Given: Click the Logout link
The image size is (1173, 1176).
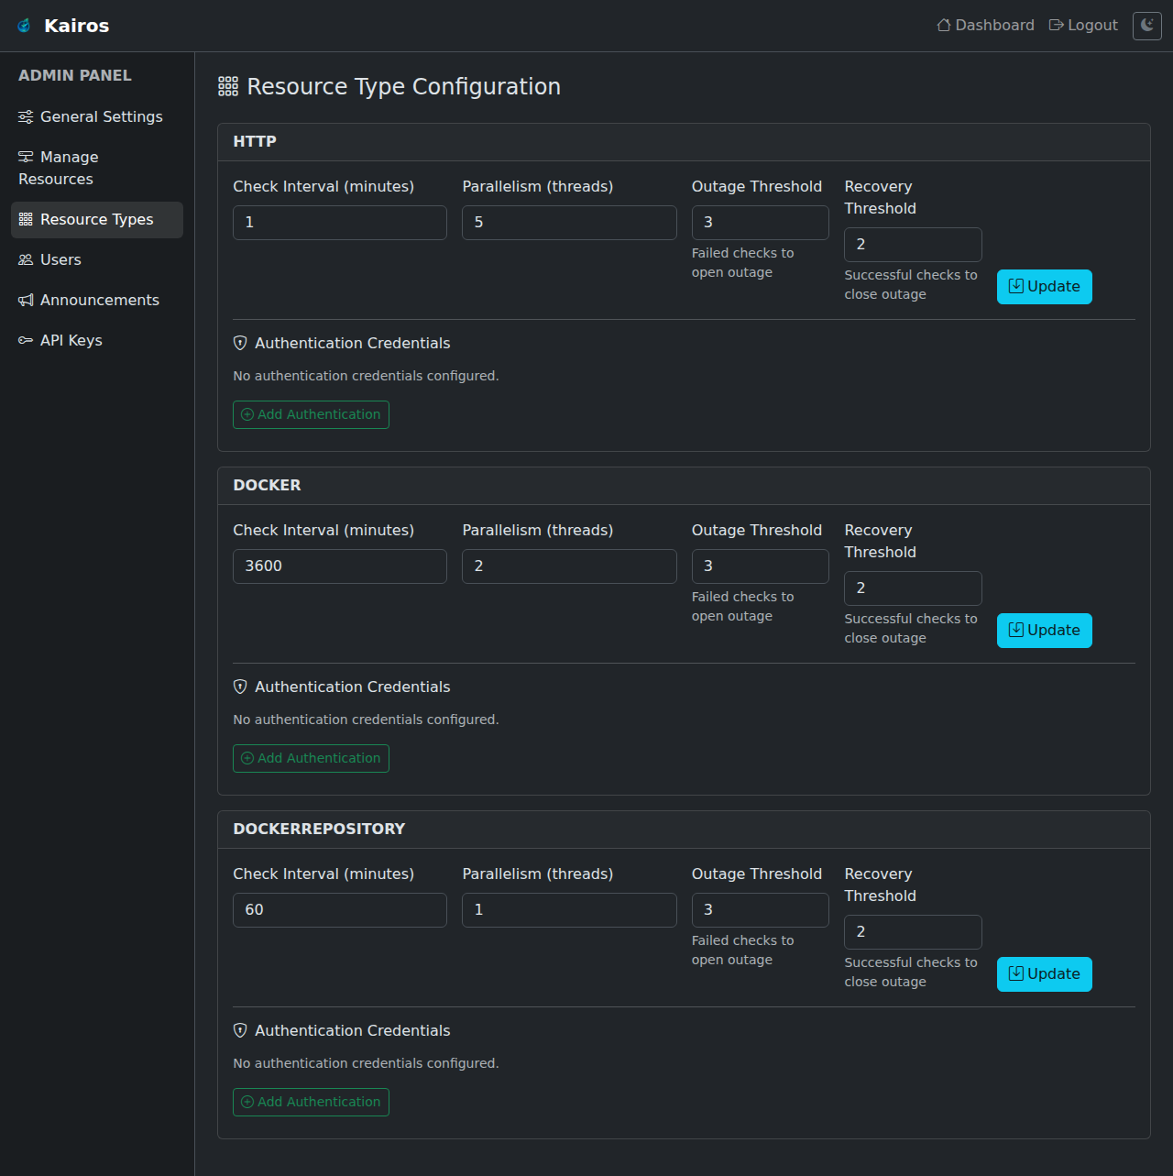Looking at the screenshot, I should click(x=1083, y=26).
